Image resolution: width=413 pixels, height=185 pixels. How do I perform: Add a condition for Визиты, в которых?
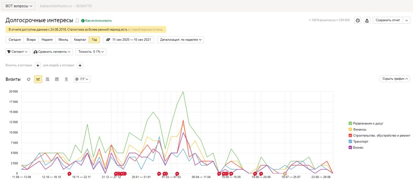(x=38, y=66)
